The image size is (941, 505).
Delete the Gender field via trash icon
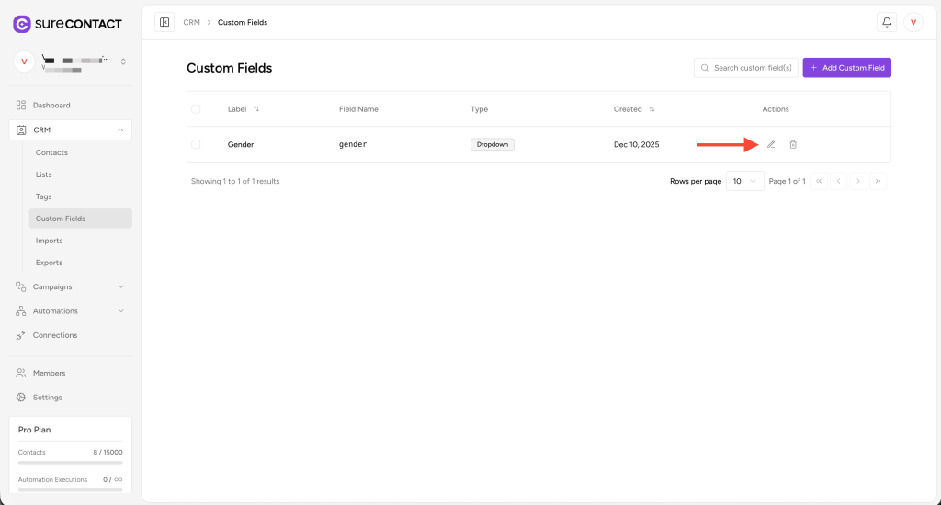coord(793,144)
